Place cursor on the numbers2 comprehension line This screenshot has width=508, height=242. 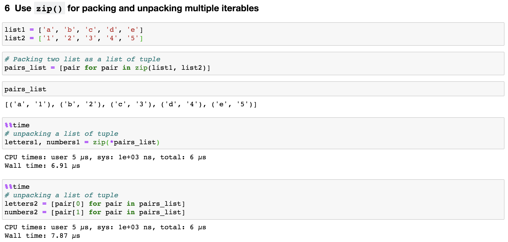(95, 212)
